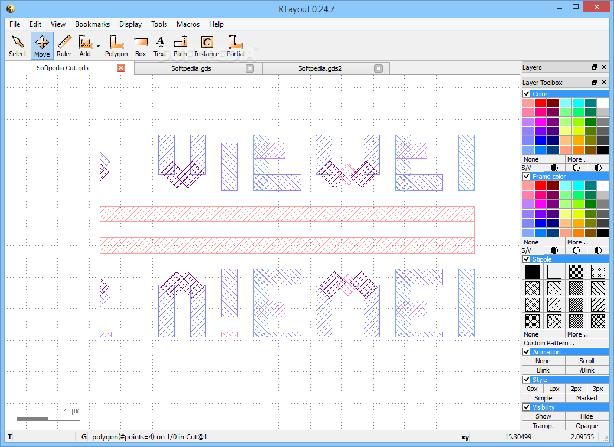Image resolution: width=614 pixels, height=447 pixels.
Task: Close the Layers panel
Action: coord(604,67)
